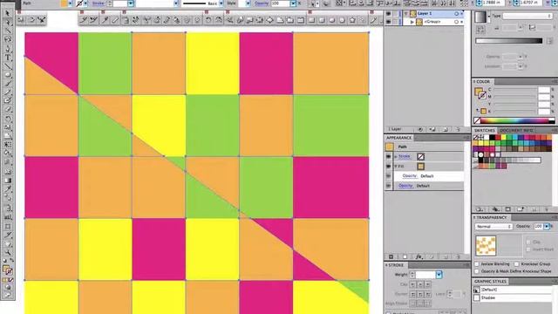Click Reverse Gradient icon in Gradient panel

(x=480, y=30)
